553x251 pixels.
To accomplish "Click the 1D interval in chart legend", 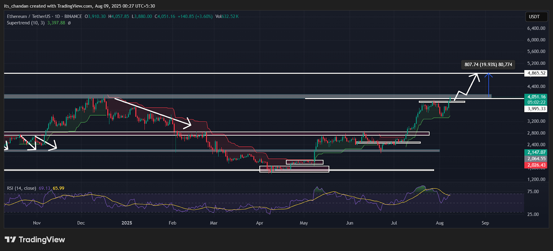I will point(57,17).
